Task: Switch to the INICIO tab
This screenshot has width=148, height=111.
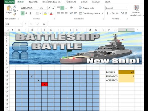Action: [x=20, y=2]
